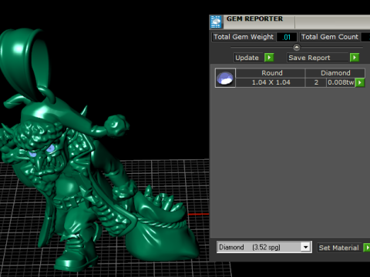This screenshot has width=370, height=277.
Task: Click the Total Gem Weight value .01
Action: (x=287, y=37)
